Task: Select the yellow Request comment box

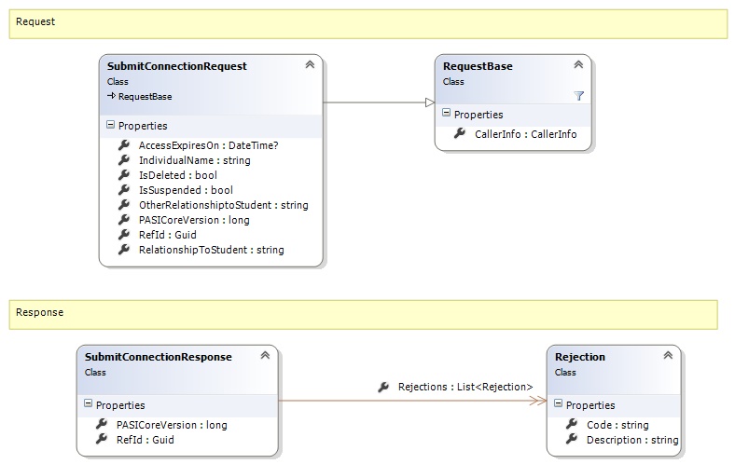Action: pos(367,23)
